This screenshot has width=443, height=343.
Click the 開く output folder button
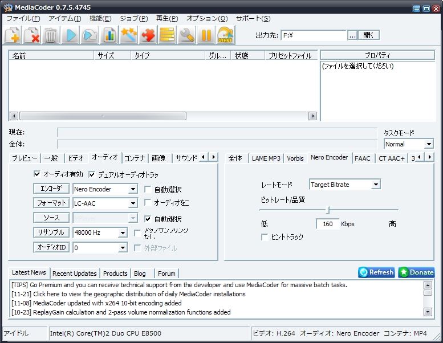(368, 35)
